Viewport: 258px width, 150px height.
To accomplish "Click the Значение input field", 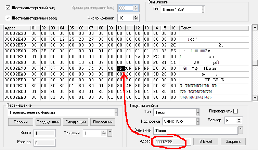I will point(195,131).
